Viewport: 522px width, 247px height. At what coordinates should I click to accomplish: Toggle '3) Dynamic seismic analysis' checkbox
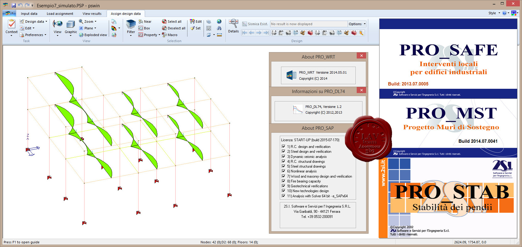[283, 157]
